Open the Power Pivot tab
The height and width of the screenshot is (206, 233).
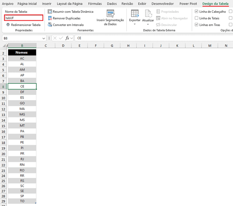(x=188, y=4)
